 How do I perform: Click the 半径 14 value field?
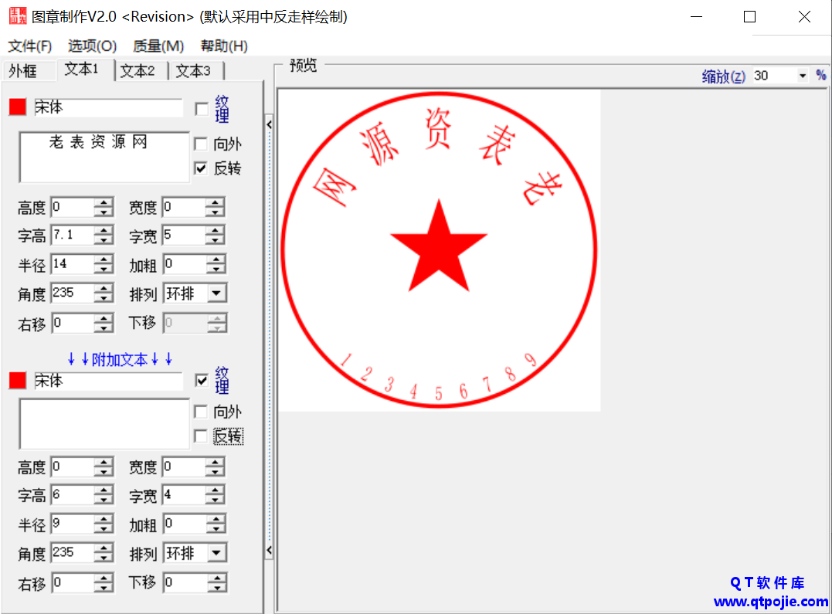coord(73,263)
